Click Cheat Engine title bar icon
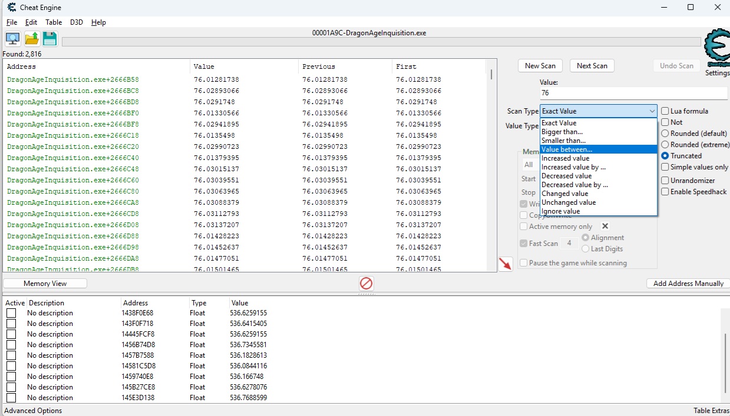The height and width of the screenshot is (416, 730). (x=12, y=8)
